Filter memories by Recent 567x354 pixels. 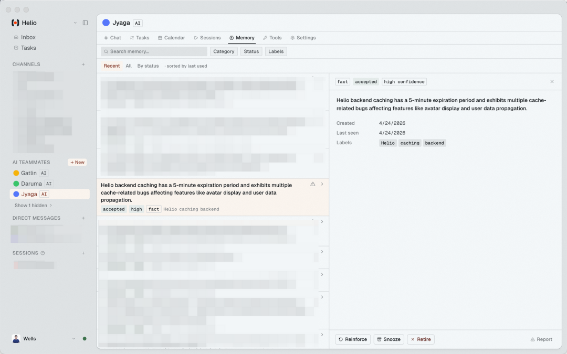point(111,66)
